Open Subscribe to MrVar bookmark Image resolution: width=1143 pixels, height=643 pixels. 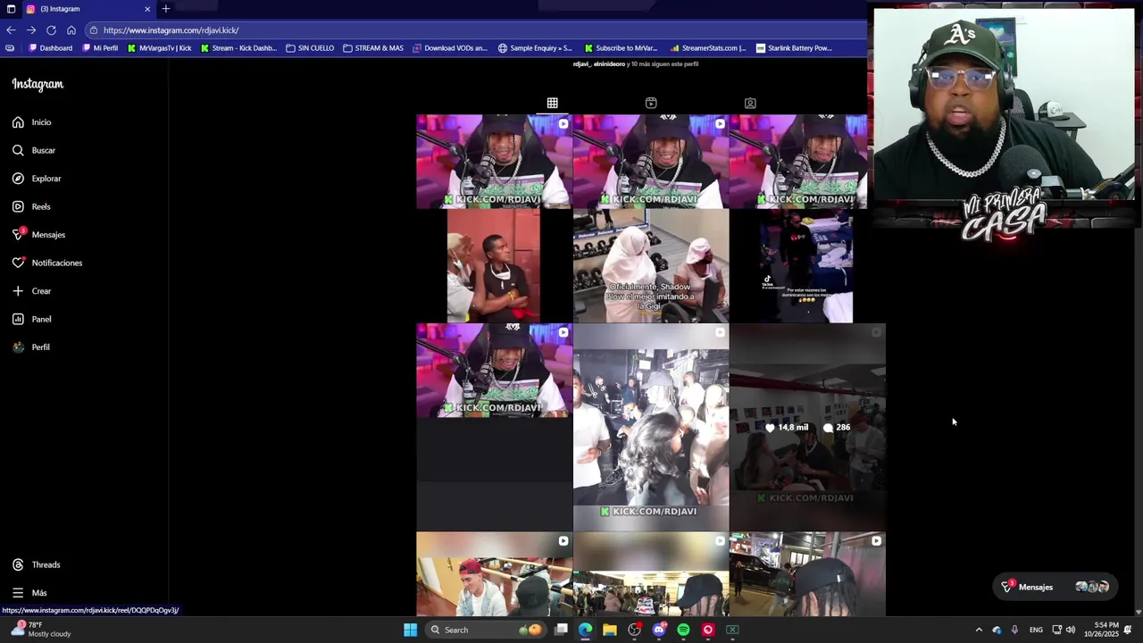621,48
